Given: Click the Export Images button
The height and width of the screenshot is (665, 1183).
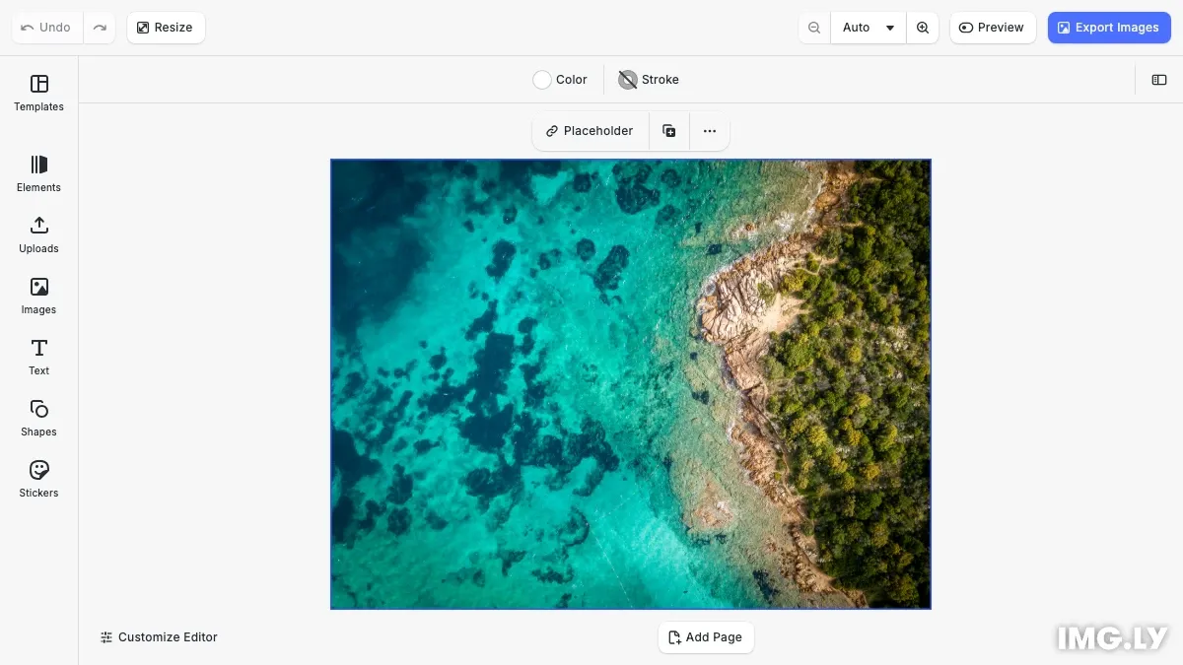Looking at the screenshot, I should pyautogui.click(x=1108, y=28).
